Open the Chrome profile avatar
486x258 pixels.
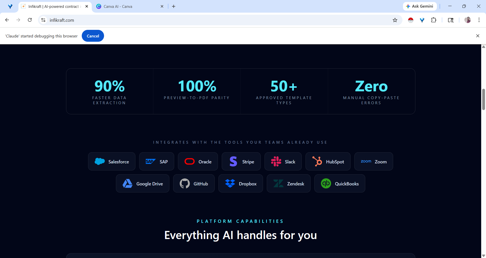click(468, 20)
